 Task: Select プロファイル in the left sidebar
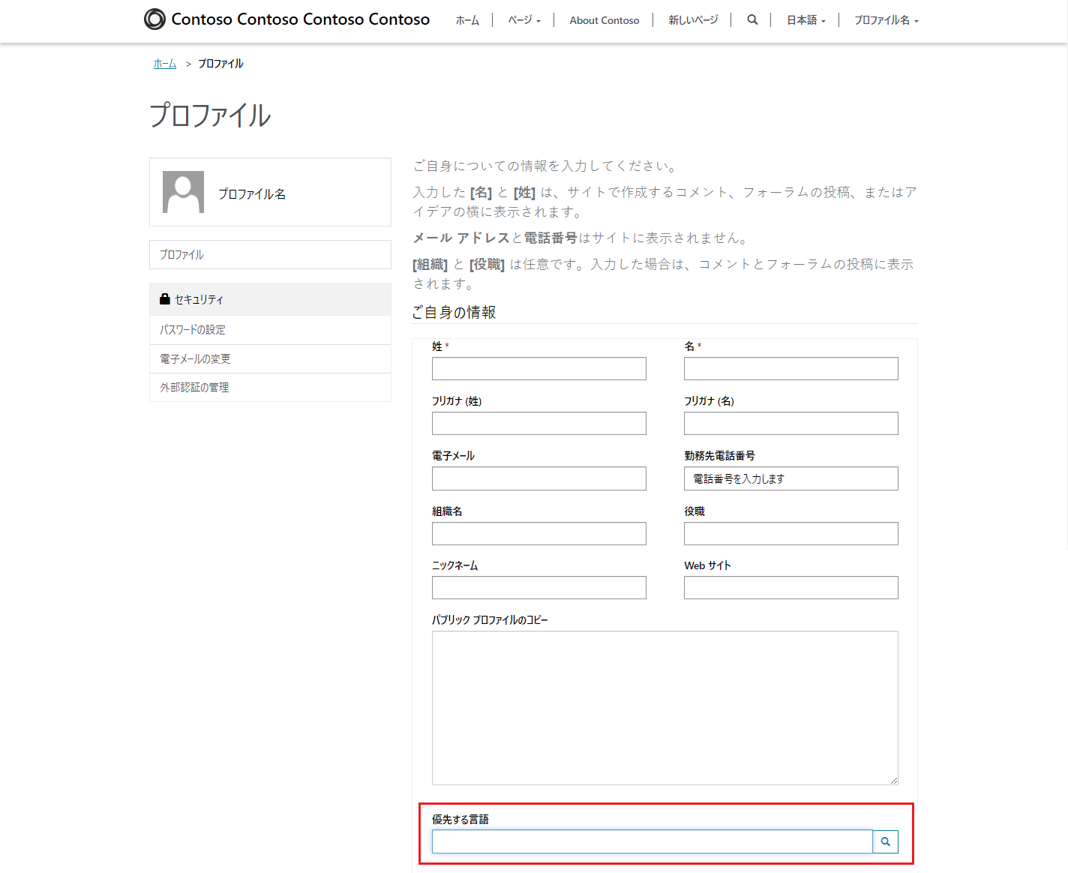pyautogui.click(x=270, y=254)
